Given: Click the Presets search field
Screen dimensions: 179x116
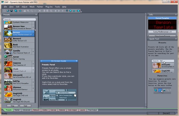Looking at the screenshot, I should coord(19,19).
